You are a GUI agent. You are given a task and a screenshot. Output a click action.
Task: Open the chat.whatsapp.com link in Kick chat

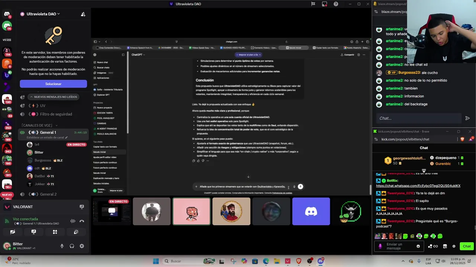[418, 186]
